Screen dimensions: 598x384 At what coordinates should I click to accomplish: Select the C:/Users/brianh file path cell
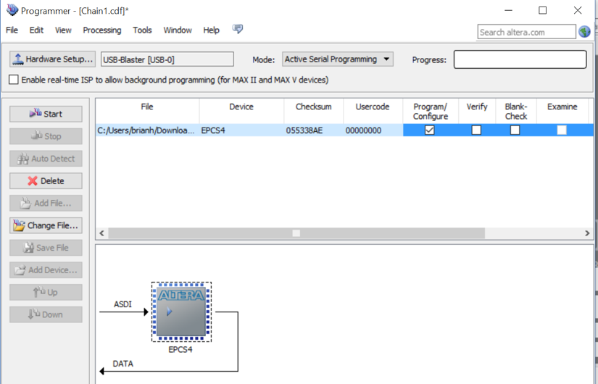pyautogui.click(x=147, y=130)
